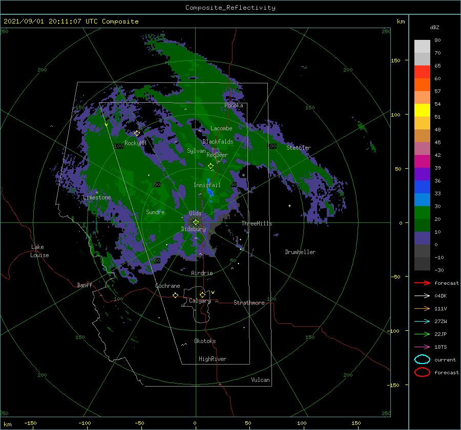Click the cyan 27ZW arrow icon
This screenshot has width=461, height=430.
tap(422, 322)
